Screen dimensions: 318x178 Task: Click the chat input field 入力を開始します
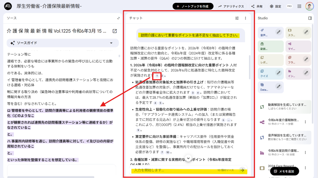[173, 170]
